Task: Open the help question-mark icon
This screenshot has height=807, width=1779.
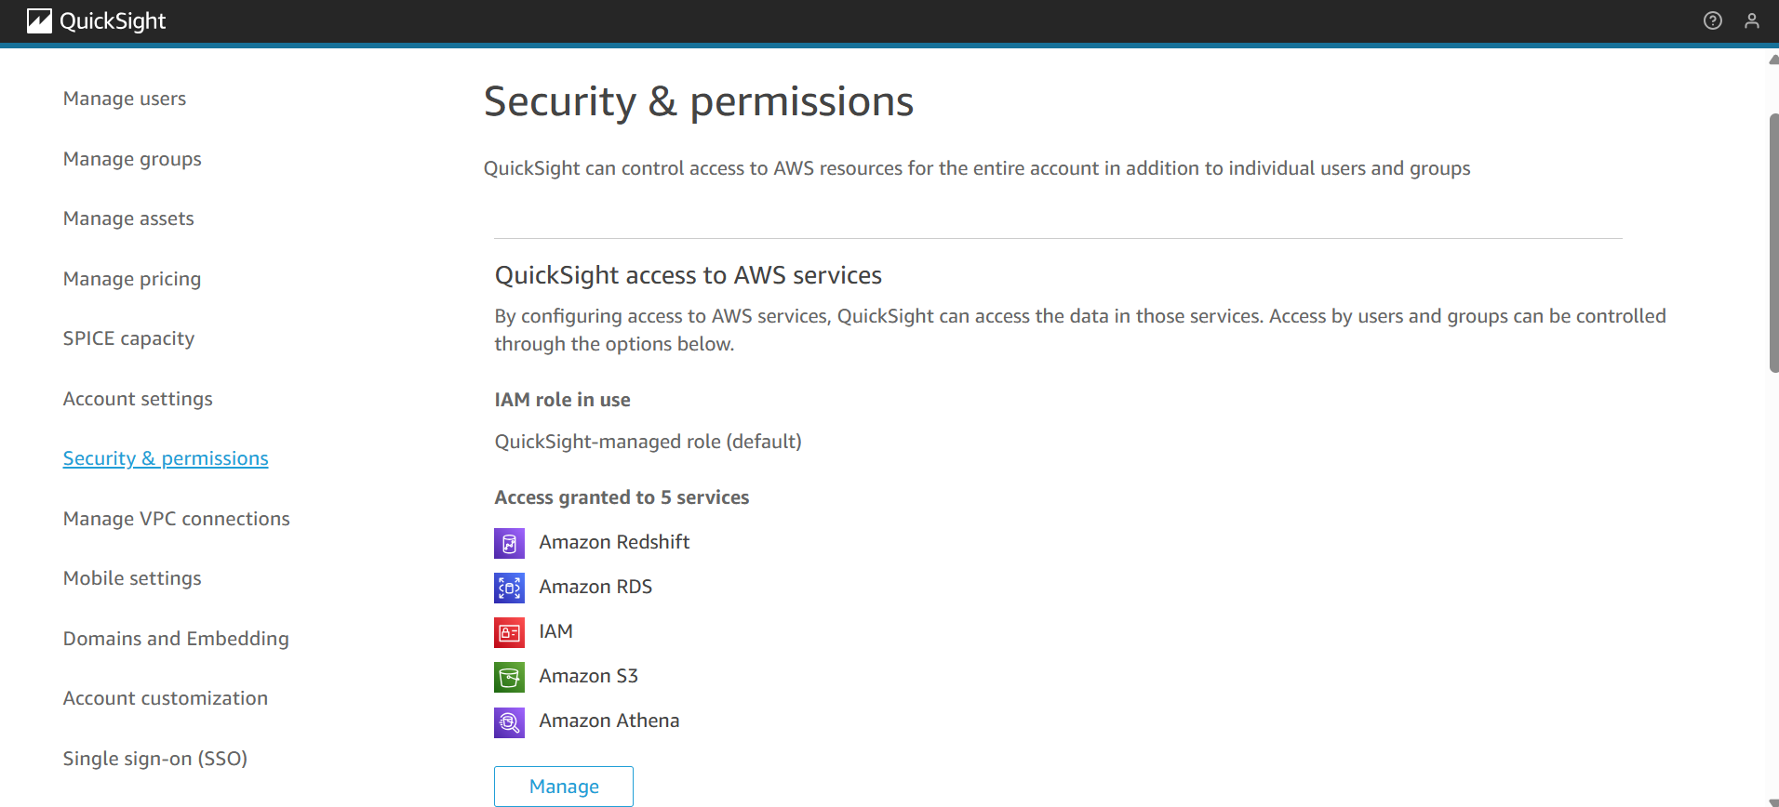Action: [1713, 20]
